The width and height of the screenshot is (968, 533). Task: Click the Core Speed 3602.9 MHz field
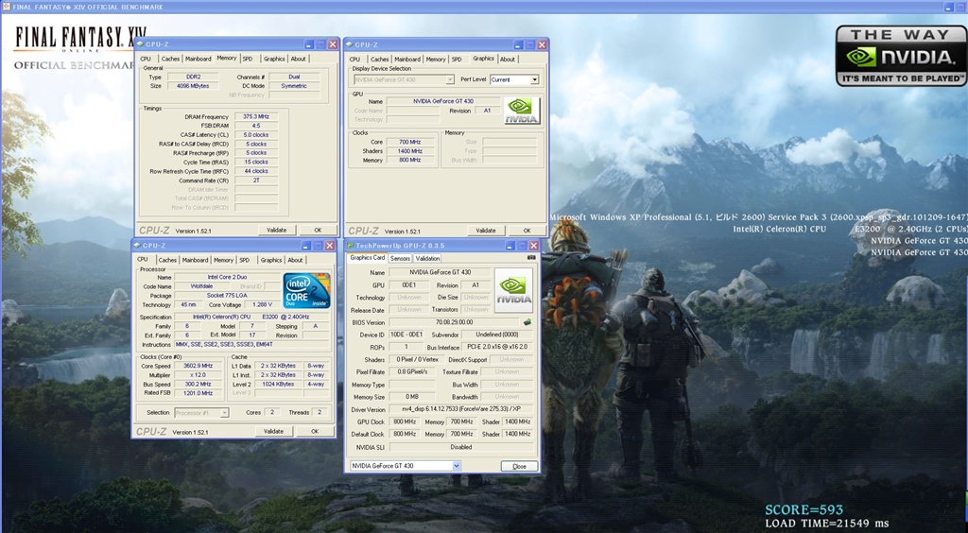click(198, 366)
